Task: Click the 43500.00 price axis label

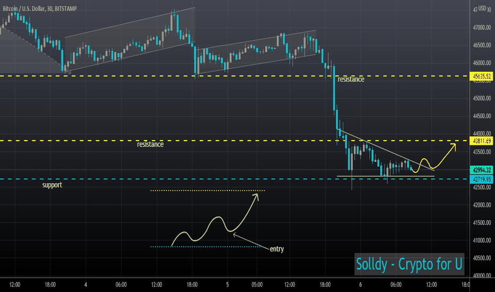Action: click(x=482, y=152)
